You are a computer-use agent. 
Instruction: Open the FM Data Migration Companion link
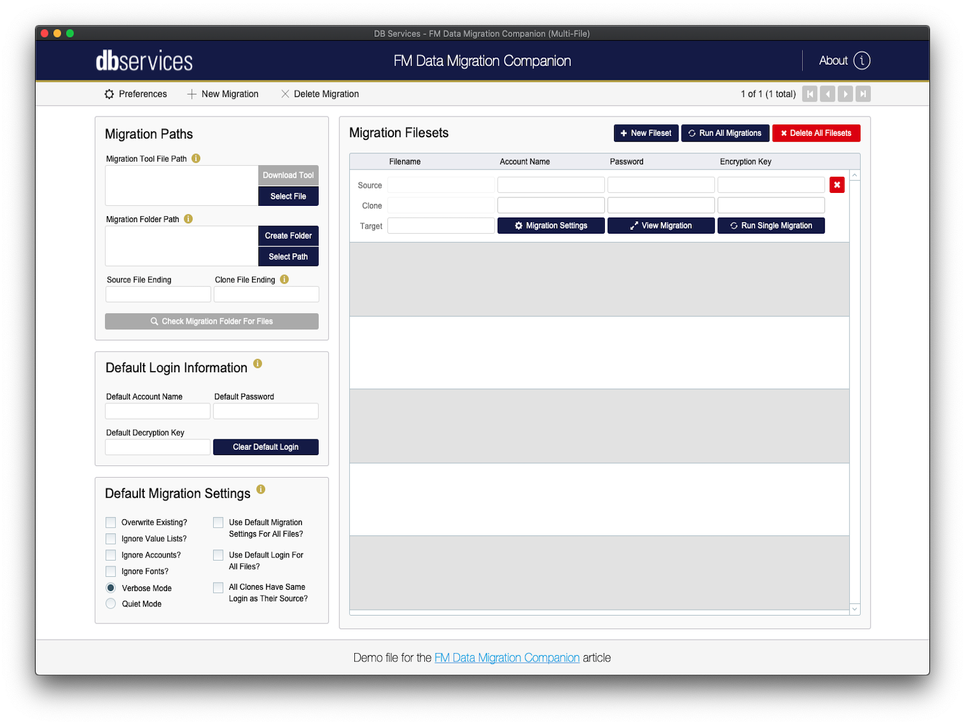pyautogui.click(x=507, y=658)
